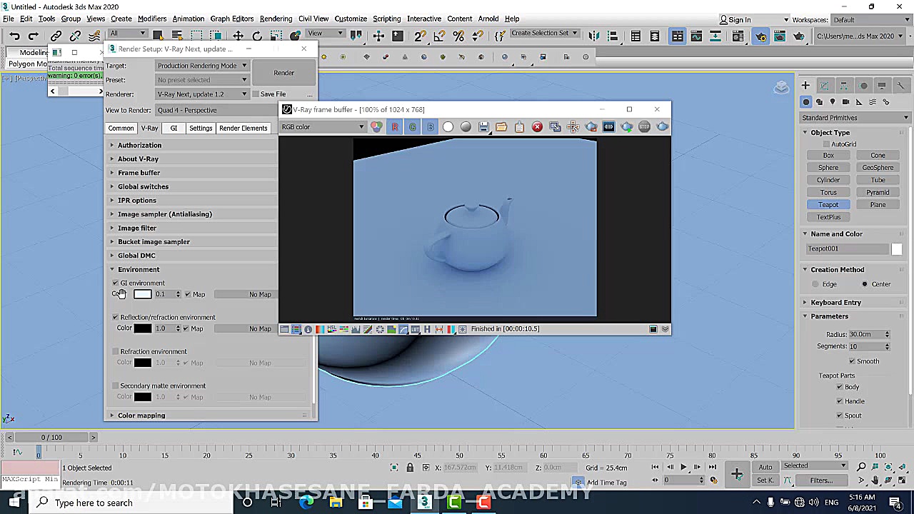Click the Undo arrow in main toolbar
914x514 pixels.
pos(14,36)
